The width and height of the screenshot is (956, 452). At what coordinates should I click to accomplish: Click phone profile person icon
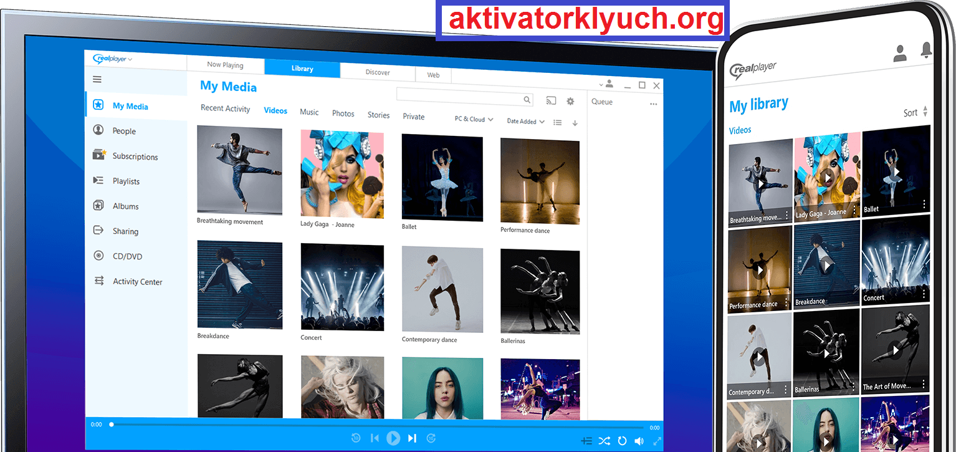pos(900,53)
